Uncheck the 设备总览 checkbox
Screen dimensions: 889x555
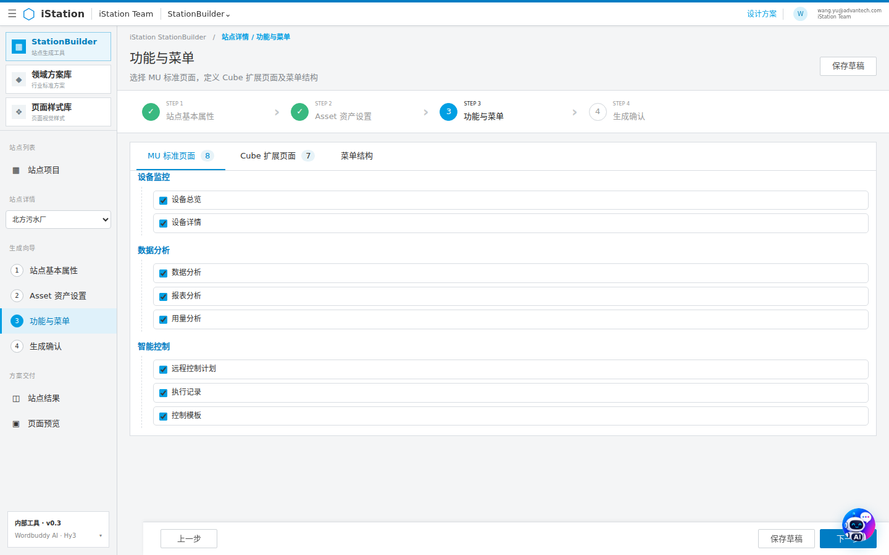(x=164, y=200)
